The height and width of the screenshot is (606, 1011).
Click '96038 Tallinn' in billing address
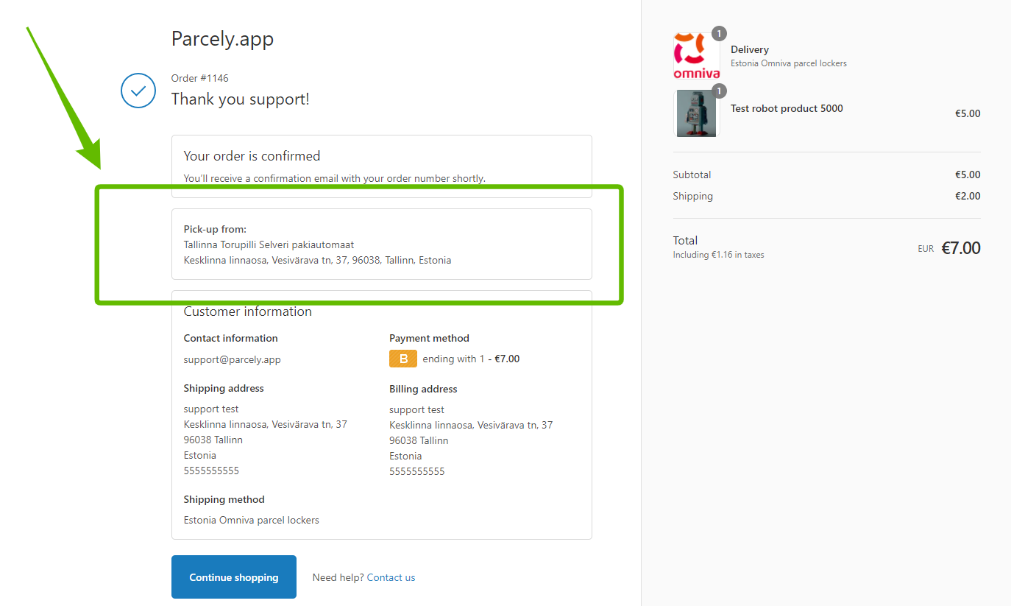tap(419, 440)
